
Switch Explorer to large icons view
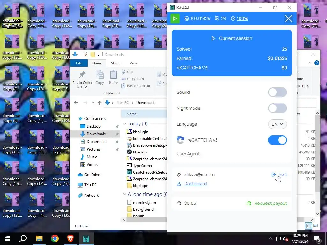(316, 226)
